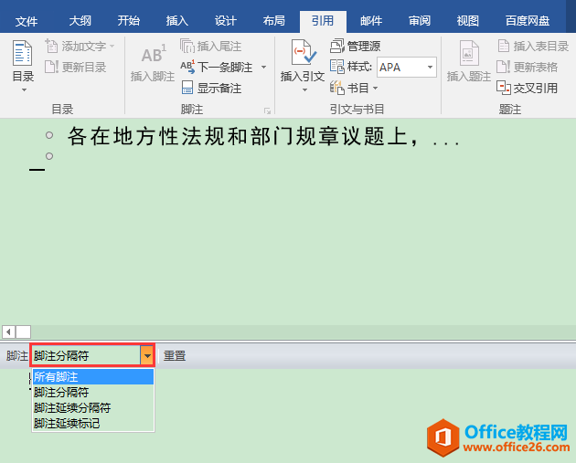Viewport: 576px width, 463px height.
Task: Expand the 下一条脚注 dropdown arrow
Action: (x=263, y=68)
